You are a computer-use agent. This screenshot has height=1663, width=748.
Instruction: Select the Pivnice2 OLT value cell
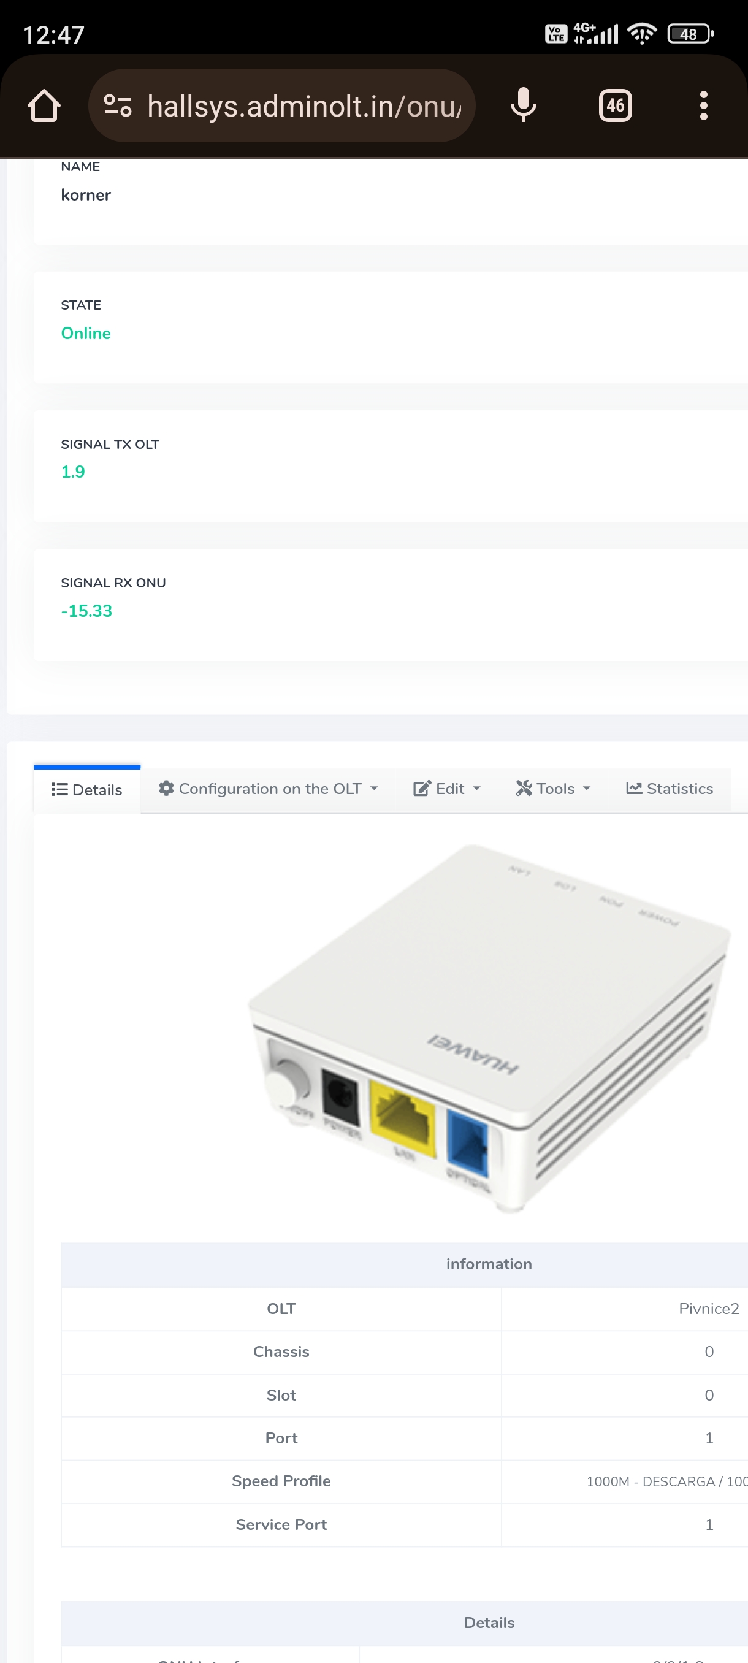tap(708, 1308)
